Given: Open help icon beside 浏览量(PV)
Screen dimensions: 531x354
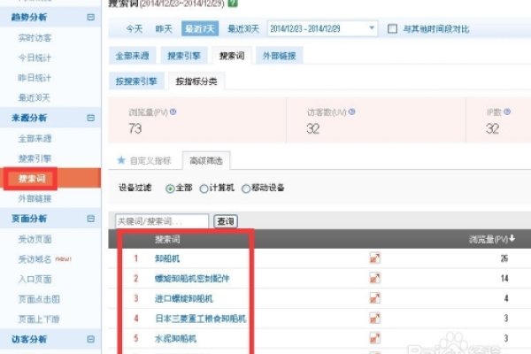Looking at the screenshot, I should click(x=173, y=112).
